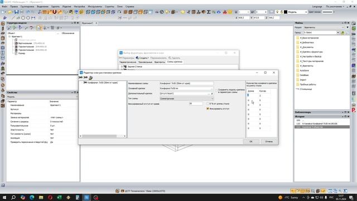Open the Создать dropdown in background dialog
Viewport: 357px width, 201px height.
143,58
